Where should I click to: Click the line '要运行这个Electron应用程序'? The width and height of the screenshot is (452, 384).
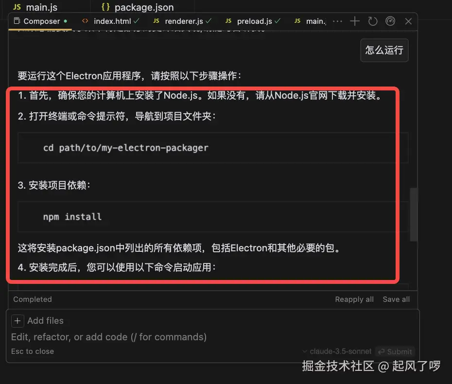click(129, 76)
